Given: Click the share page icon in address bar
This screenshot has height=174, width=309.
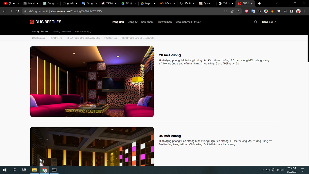Looking at the screenshot, I should 232,11.
